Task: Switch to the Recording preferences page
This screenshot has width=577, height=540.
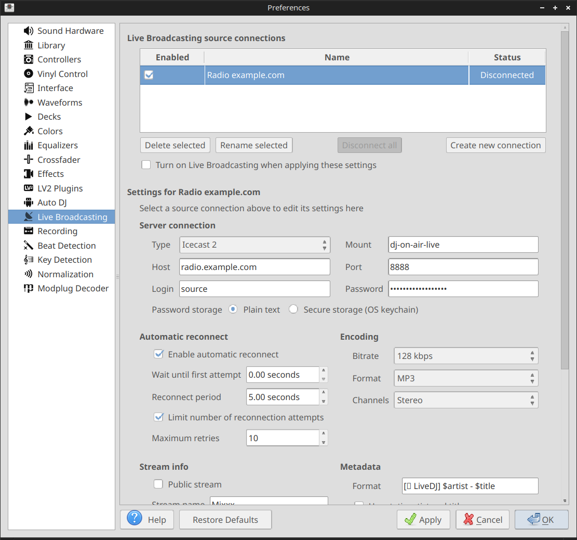Action: 57,231
